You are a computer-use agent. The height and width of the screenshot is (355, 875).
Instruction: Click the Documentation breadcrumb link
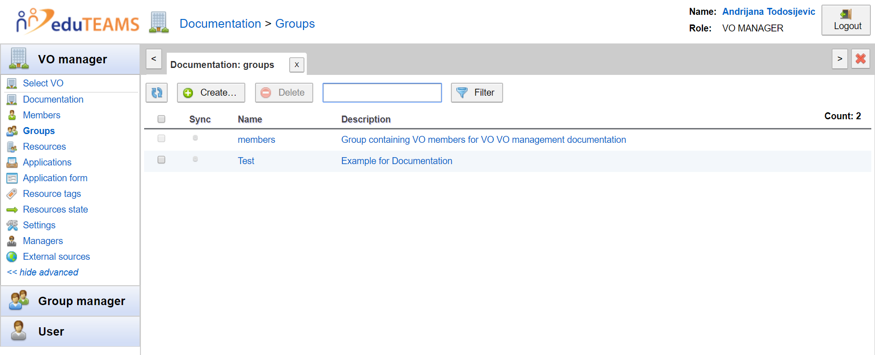point(220,24)
